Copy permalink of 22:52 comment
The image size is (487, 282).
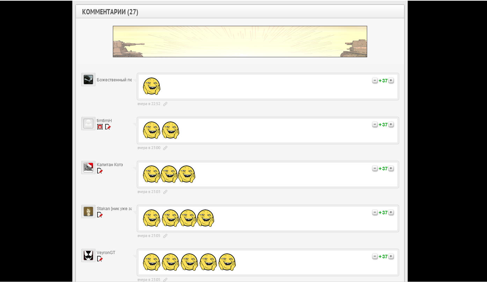(x=165, y=104)
